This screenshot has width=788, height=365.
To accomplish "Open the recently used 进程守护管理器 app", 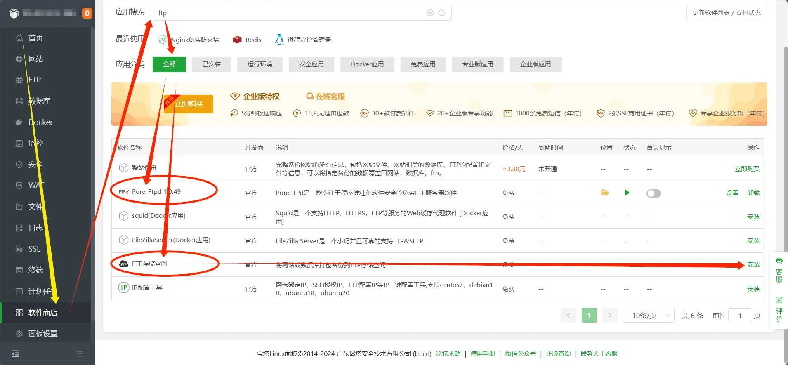I will click(x=303, y=40).
